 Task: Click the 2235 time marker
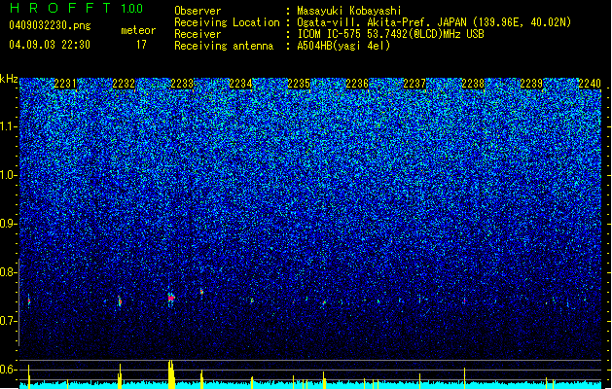tap(299, 84)
